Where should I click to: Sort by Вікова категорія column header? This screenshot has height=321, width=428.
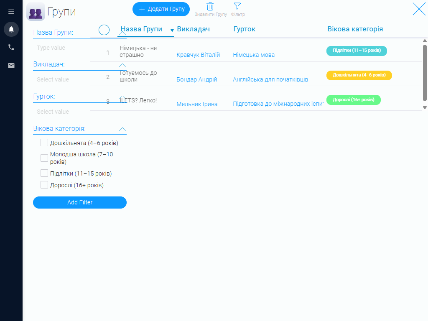click(355, 29)
